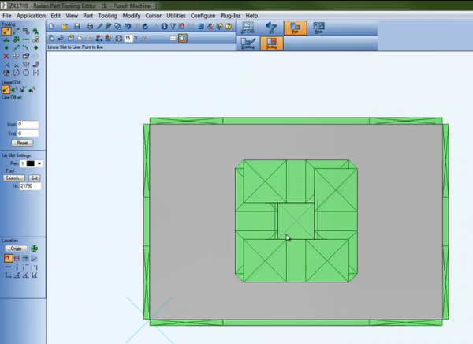Toggle the Tooling mode button
The image size is (473, 344).
pos(270,43)
